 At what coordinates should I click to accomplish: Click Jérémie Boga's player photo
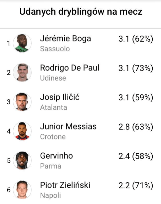click(22, 43)
